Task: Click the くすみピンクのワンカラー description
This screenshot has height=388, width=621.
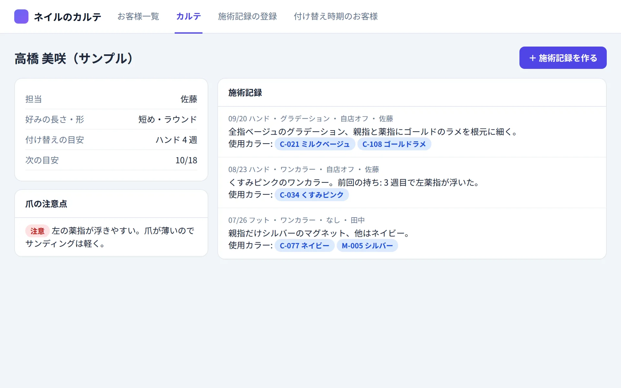Action: click(x=354, y=182)
